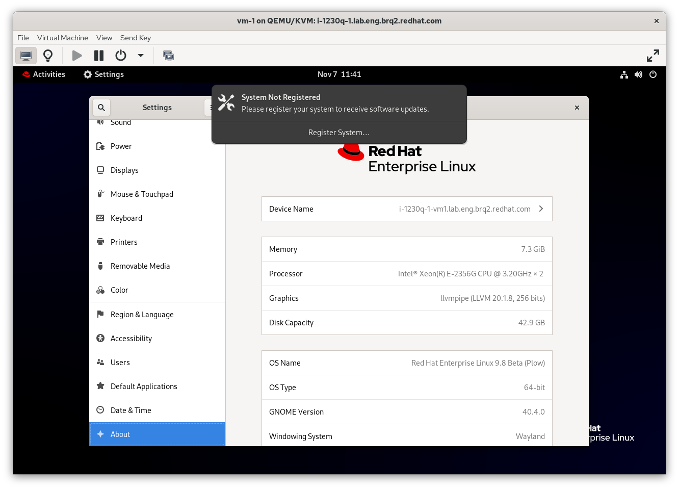Click the Windowing System Wayland value
Image resolution: width=679 pixels, height=489 pixels.
530,436
